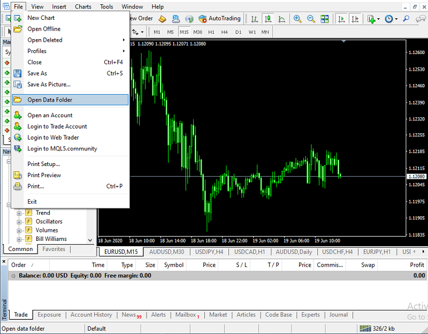Toggle chart auto scroll
The image size is (428, 334).
tap(341, 19)
